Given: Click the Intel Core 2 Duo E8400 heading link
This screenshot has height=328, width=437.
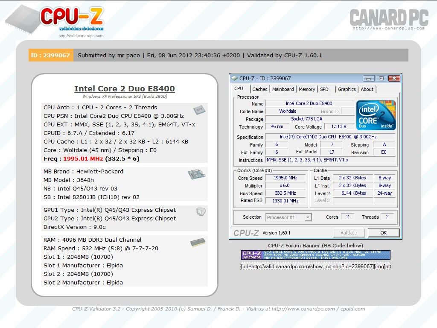Looking at the screenshot, I should (x=125, y=88).
